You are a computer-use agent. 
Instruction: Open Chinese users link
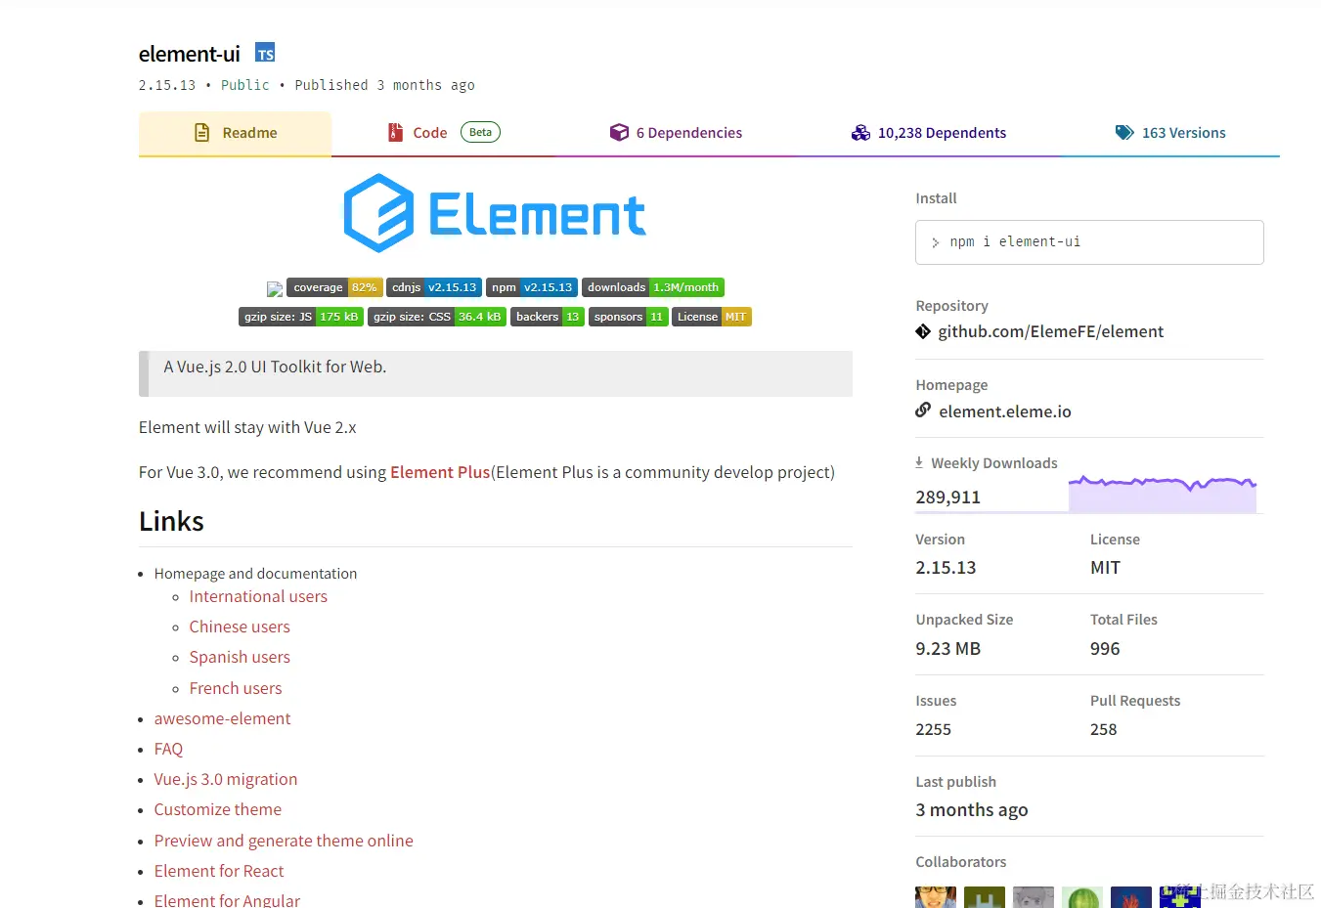(x=240, y=627)
